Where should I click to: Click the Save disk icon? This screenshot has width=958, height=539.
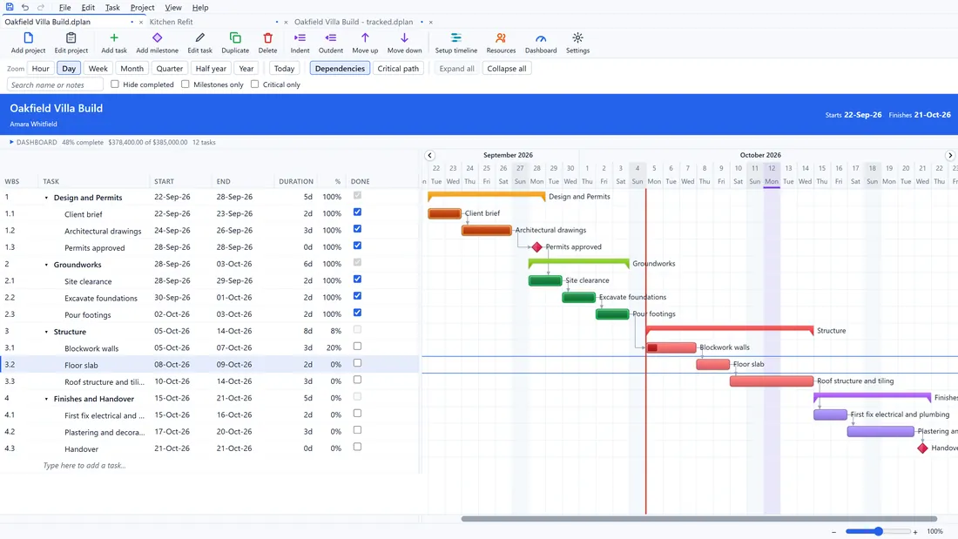click(x=10, y=7)
